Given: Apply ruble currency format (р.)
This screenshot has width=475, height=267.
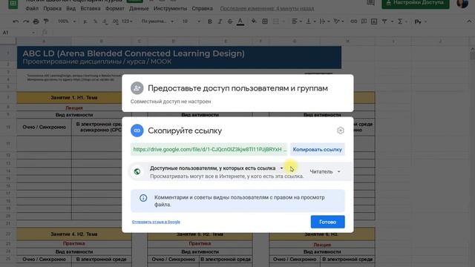Looking at the screenshot, I should tap(85, 22).
